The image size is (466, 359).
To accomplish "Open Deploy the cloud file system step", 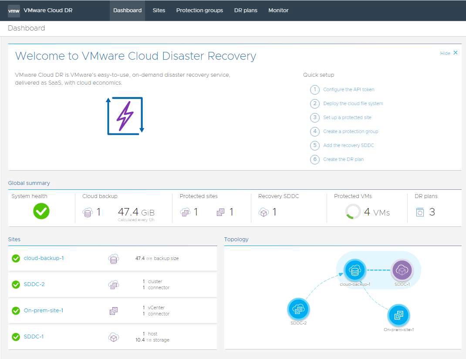I will (x=353, y=103).
